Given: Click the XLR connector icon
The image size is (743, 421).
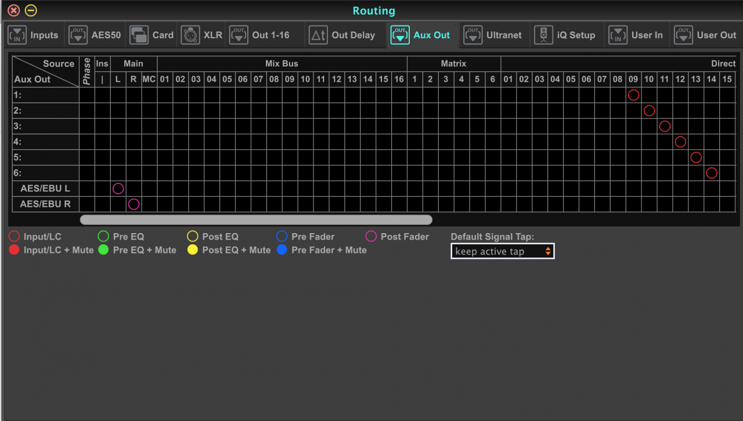Looking at the screenshot, I should pyautogui.click(x=190, y=35).
